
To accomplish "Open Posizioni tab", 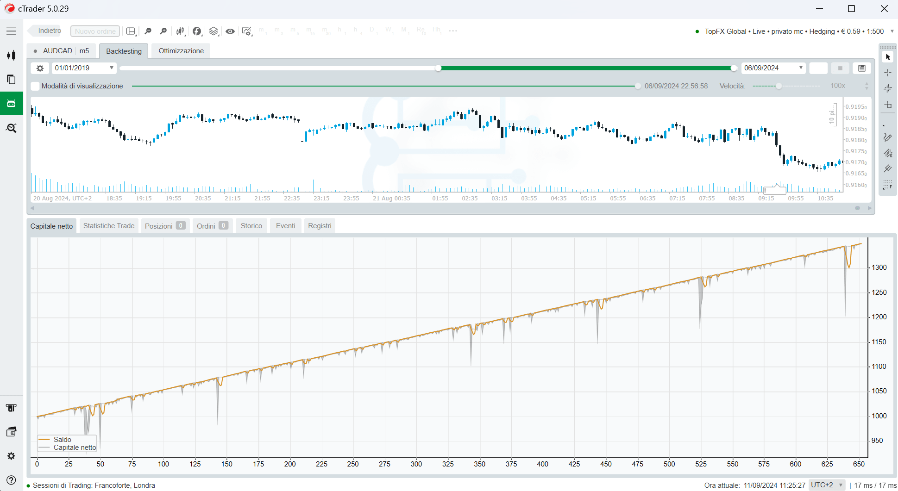I will (x=165, y=226).
